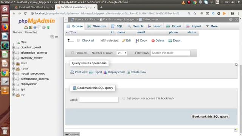Switch to the Structure tab
Viewport: 242px width, 136px height.
[x=97, y=26]
